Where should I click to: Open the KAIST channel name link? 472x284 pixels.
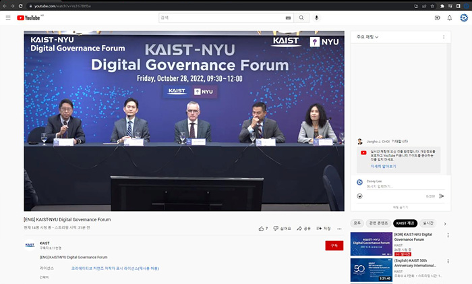pos(45,243)
